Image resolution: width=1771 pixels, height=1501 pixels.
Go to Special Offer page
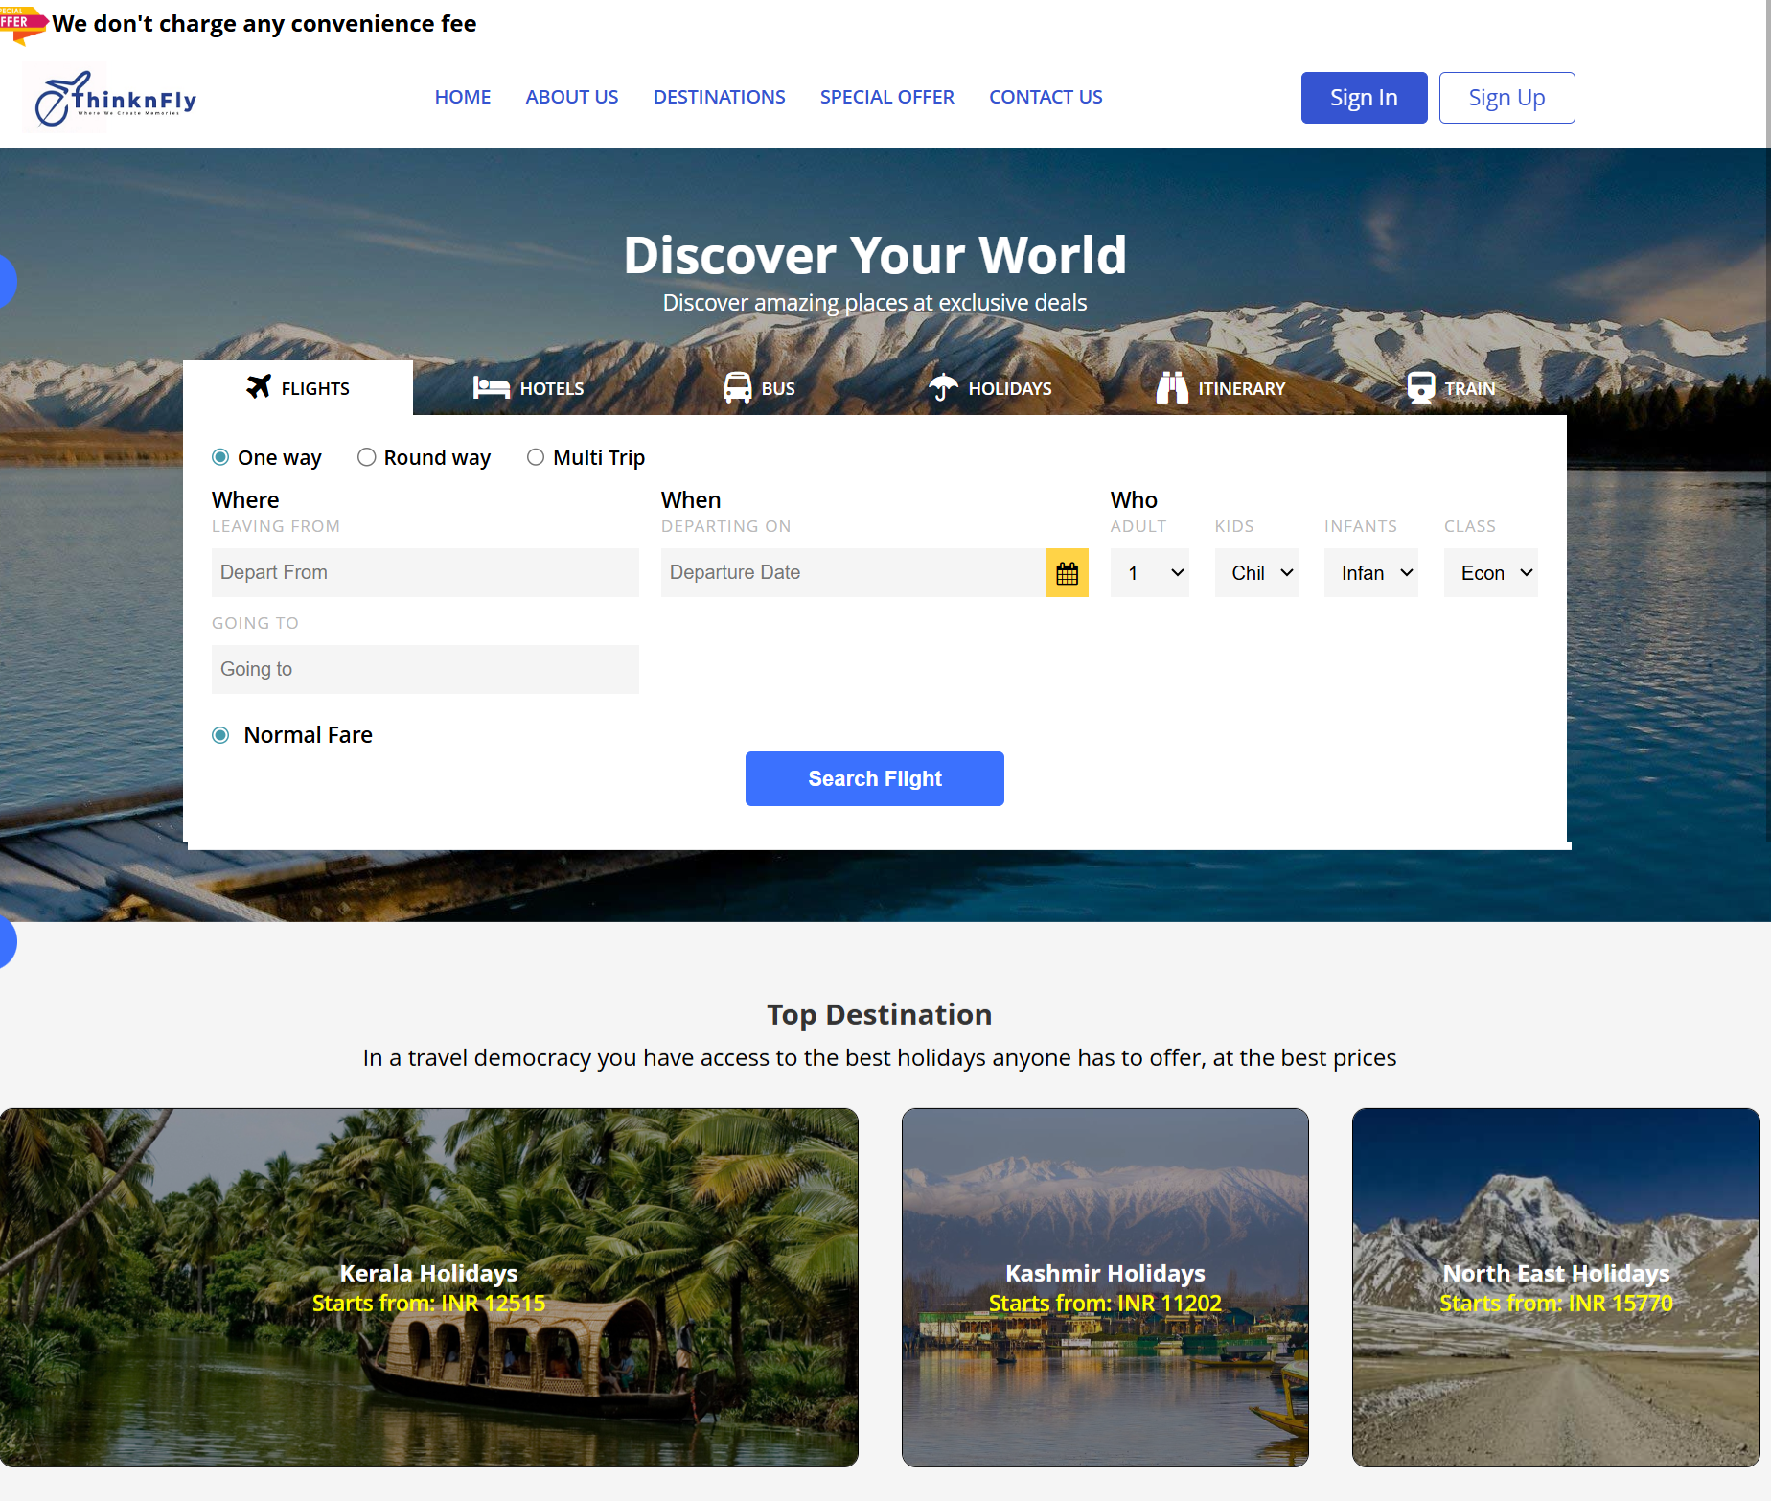pyautogui.click(x=886, y=97)
